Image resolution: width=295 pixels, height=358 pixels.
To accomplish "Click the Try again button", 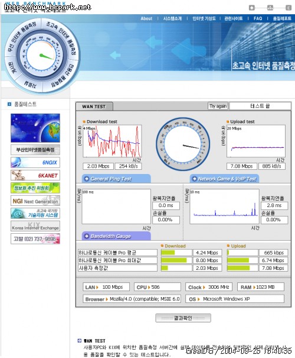I will [x=218, y=106].
